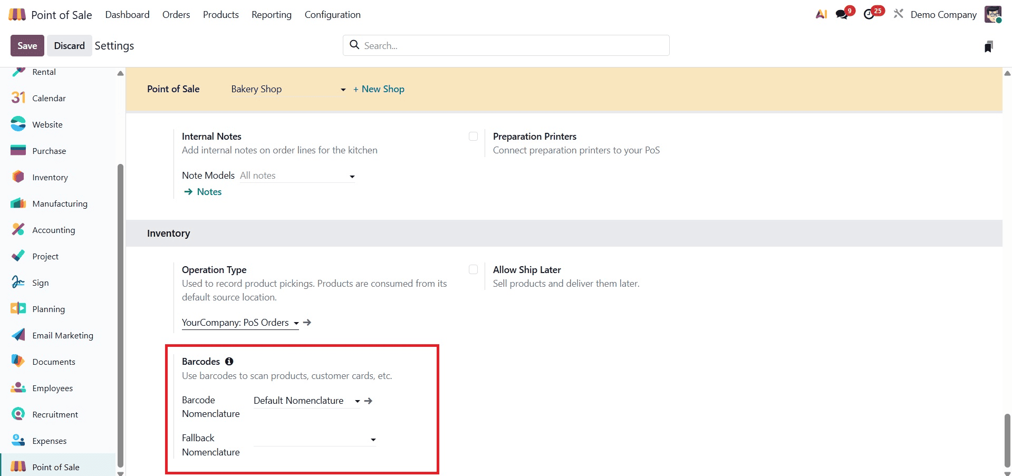Open the Configuration menu
Screen dimensions: 1012x476
(x=332, y=14)
